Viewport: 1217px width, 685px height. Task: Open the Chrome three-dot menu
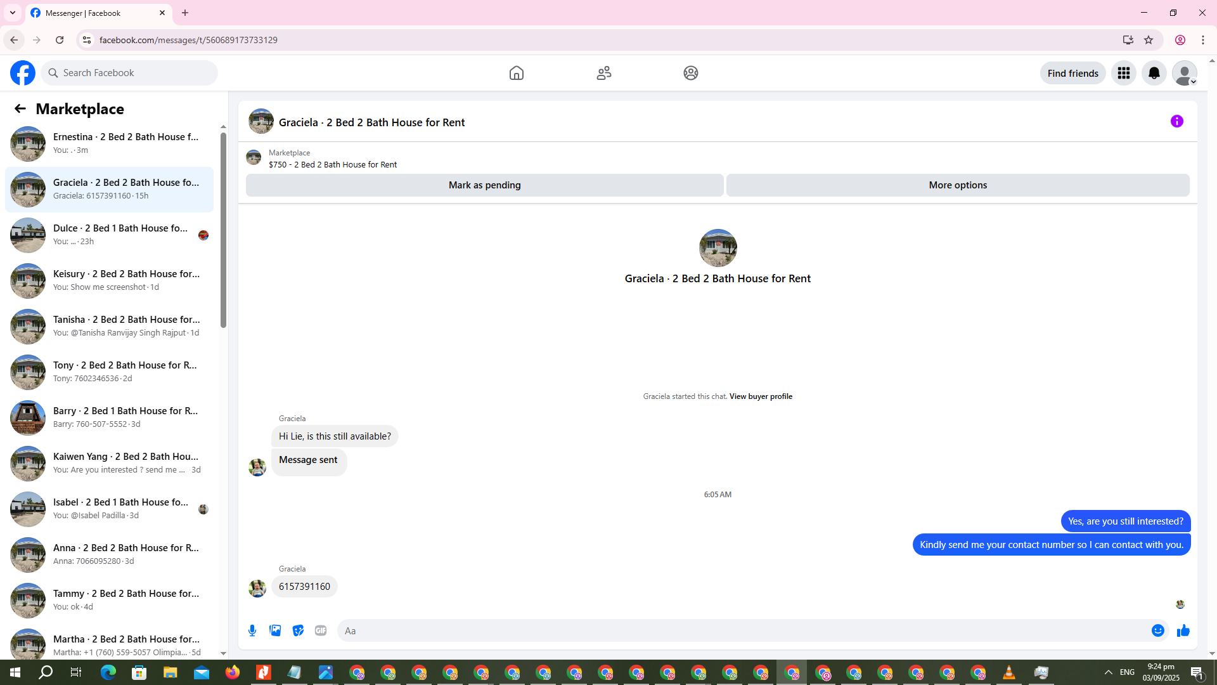[x=1203, y=40]
